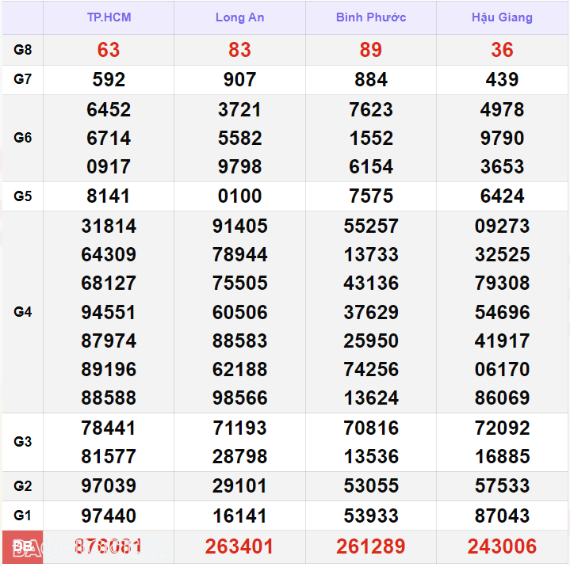Image resolution: width=570 pixels, height=567 pixels.
Task: Click the G1 number 16141
Action: click(239, 516)
